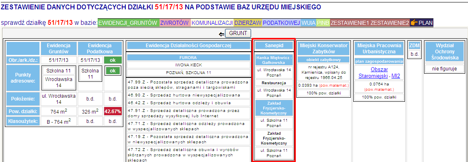Screen dimensions: 468x162
Task: Select the 47.19.Z activity row
Action: click(x=188, y=139)
